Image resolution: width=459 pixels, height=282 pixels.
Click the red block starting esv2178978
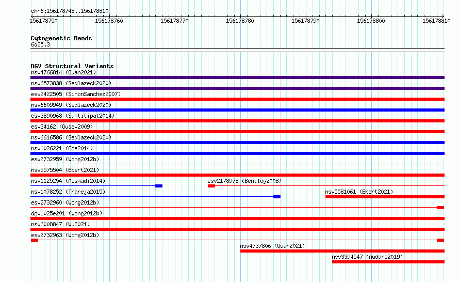point(211,186)
